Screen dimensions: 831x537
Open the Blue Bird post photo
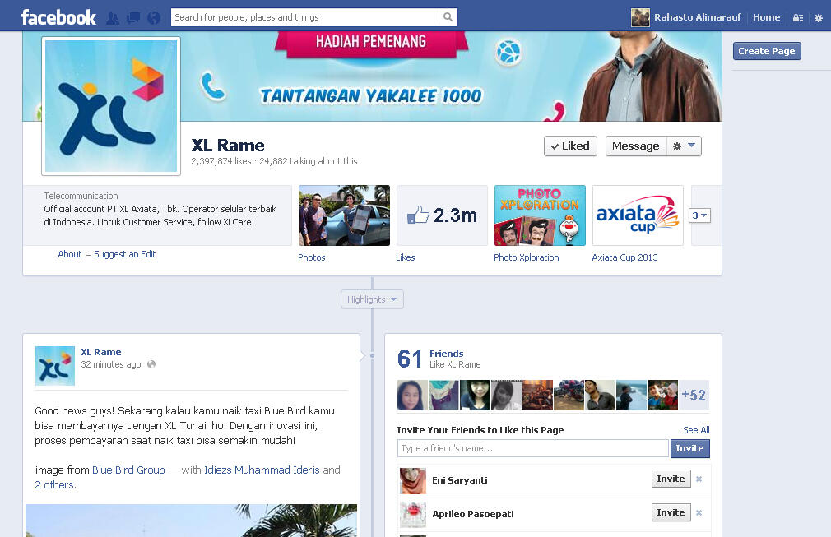(192, 521)
